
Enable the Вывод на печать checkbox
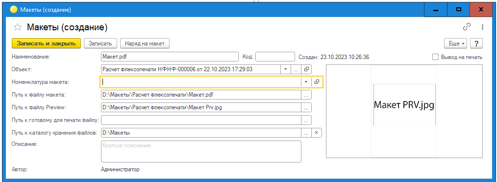coord(436,57)
